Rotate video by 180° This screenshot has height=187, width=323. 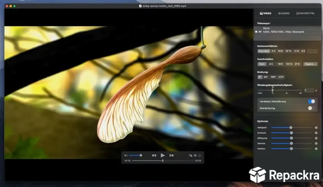[x=273, y=77]
